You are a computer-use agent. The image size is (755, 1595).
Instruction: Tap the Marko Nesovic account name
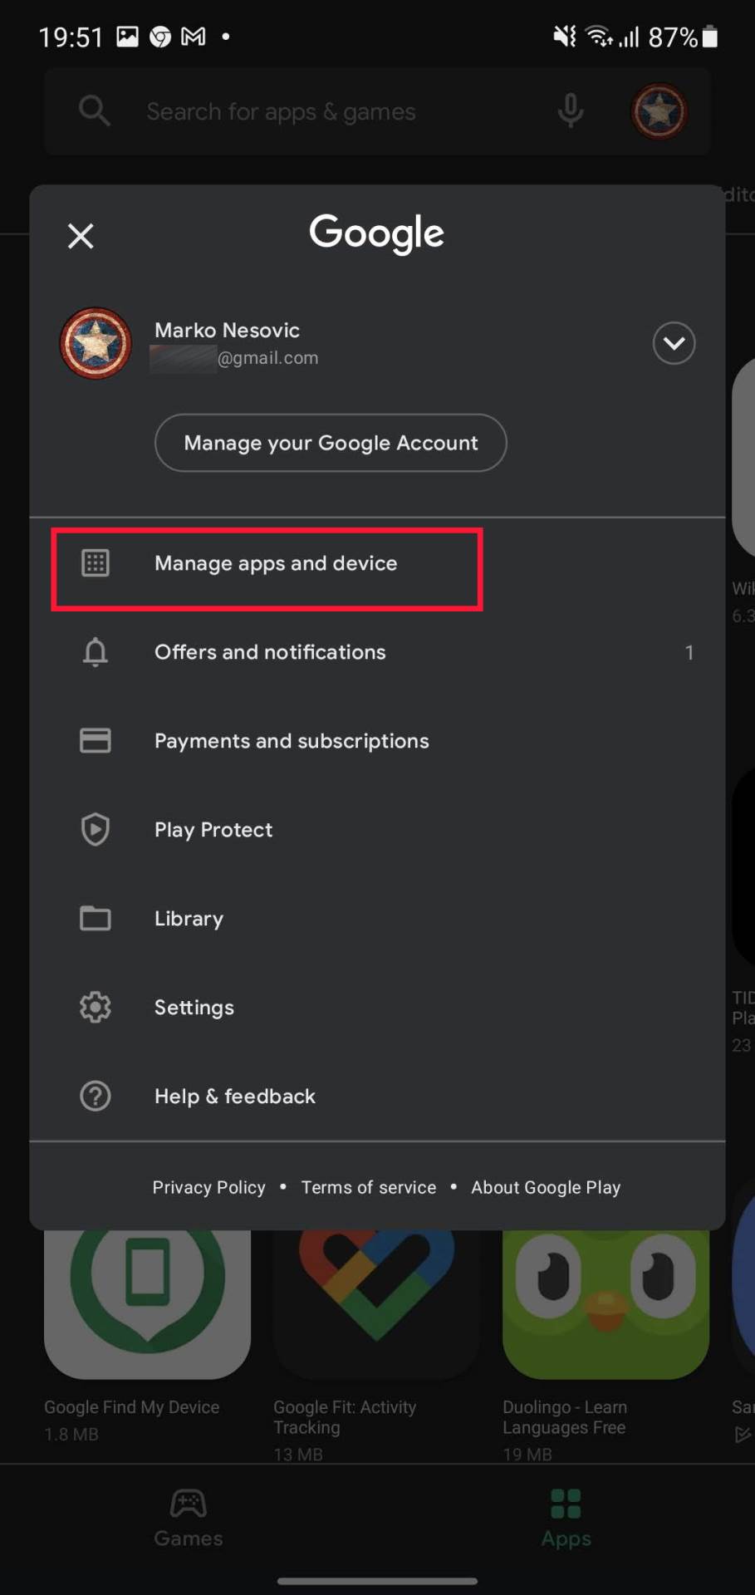227,330
